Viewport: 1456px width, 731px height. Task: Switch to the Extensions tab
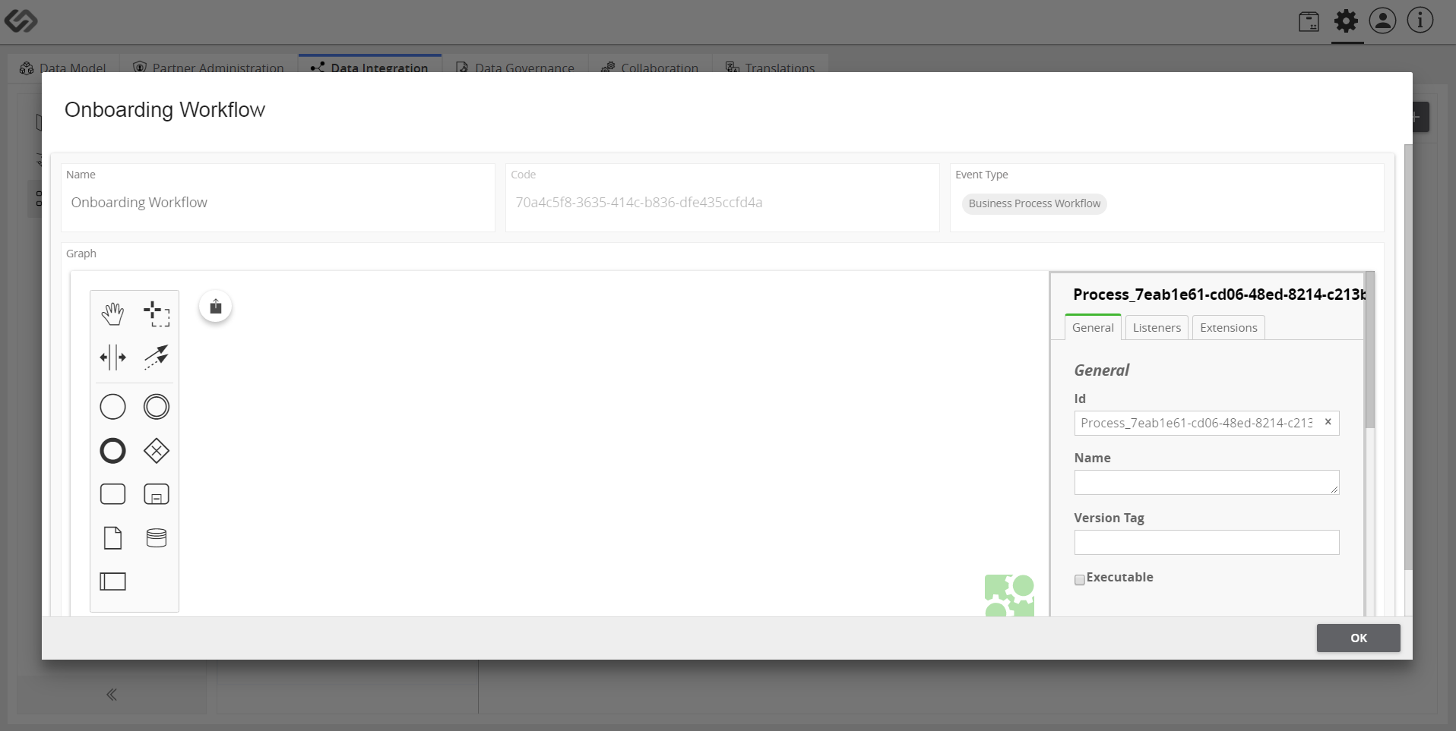pos(1228,328)
